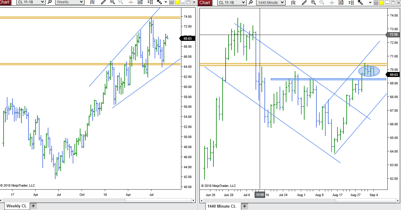Click yellow link color swatch in 1440 Minute chart

pos(382,3)
